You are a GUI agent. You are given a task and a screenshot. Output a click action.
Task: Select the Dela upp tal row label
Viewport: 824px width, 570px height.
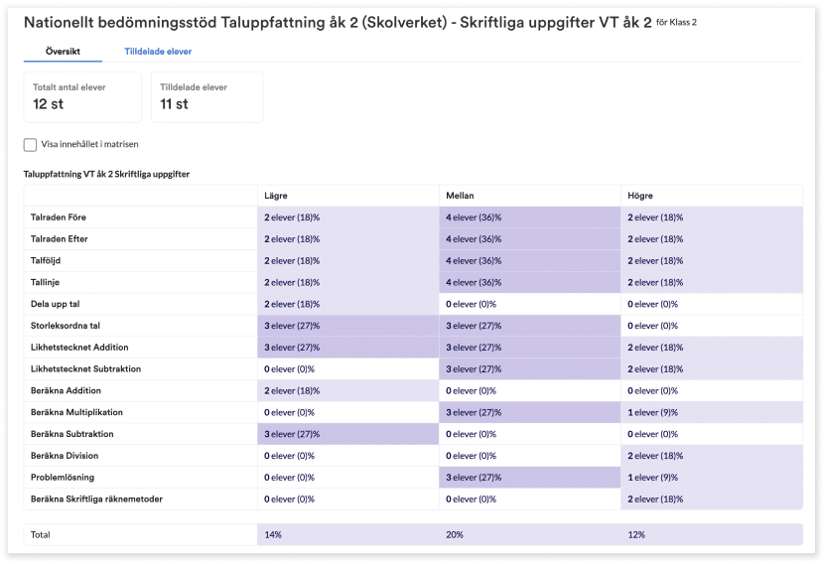click(x=55, y=304)
